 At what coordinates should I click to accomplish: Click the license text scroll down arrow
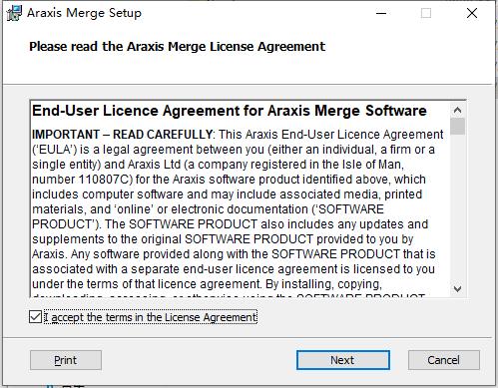click(x=457, y=288)
